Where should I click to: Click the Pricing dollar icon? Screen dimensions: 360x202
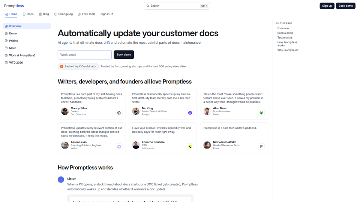6,40
